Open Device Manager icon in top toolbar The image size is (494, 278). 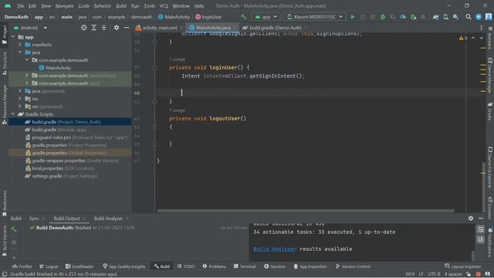pos(446,17)
